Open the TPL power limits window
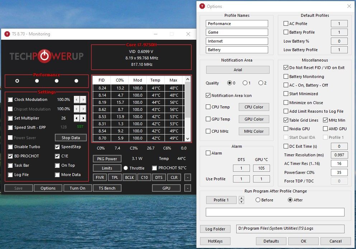 (x=115, y=177)
